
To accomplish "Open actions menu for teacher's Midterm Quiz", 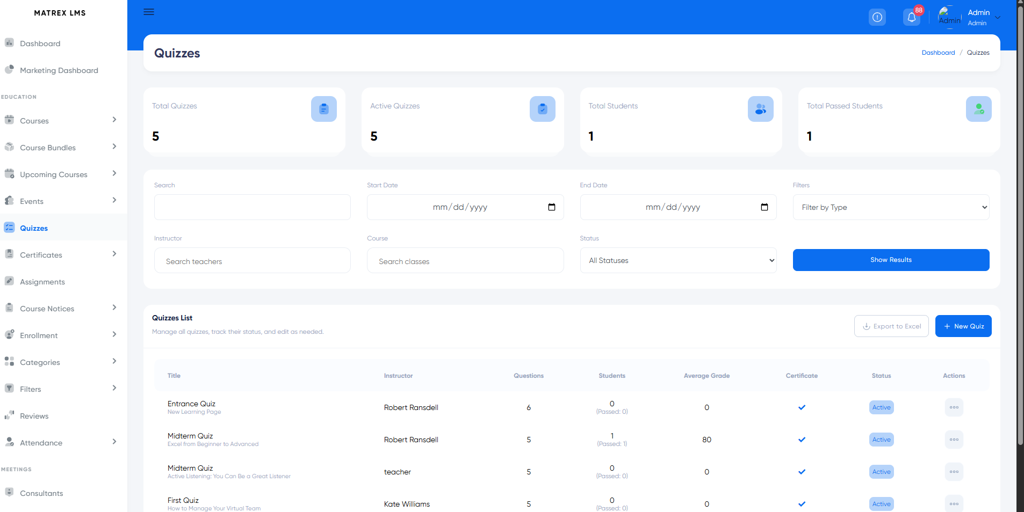I will point(954,472).
